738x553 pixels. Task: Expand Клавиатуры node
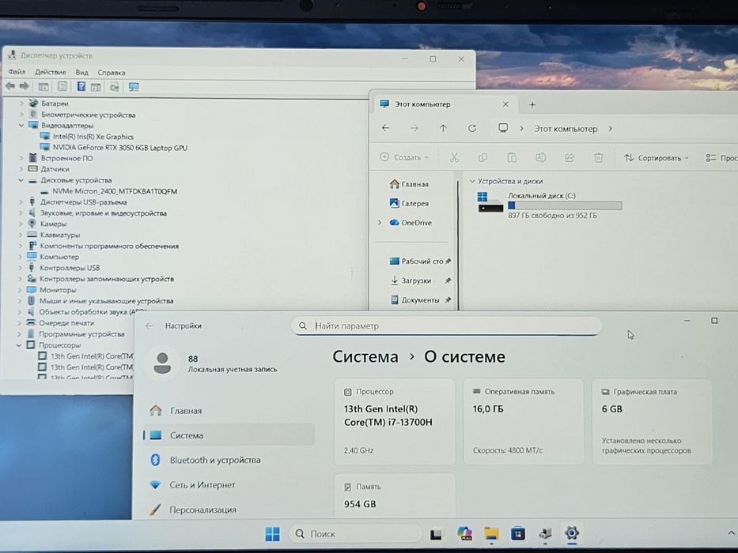coord(21,235)
